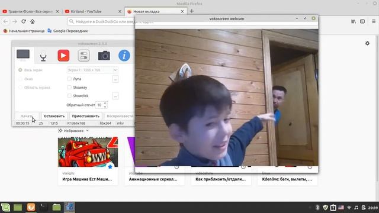Image resolution: width=379 pixels, height=213 pixels.
Task: Open the Wi-Fi network tray icon
Action: [349, 208]
